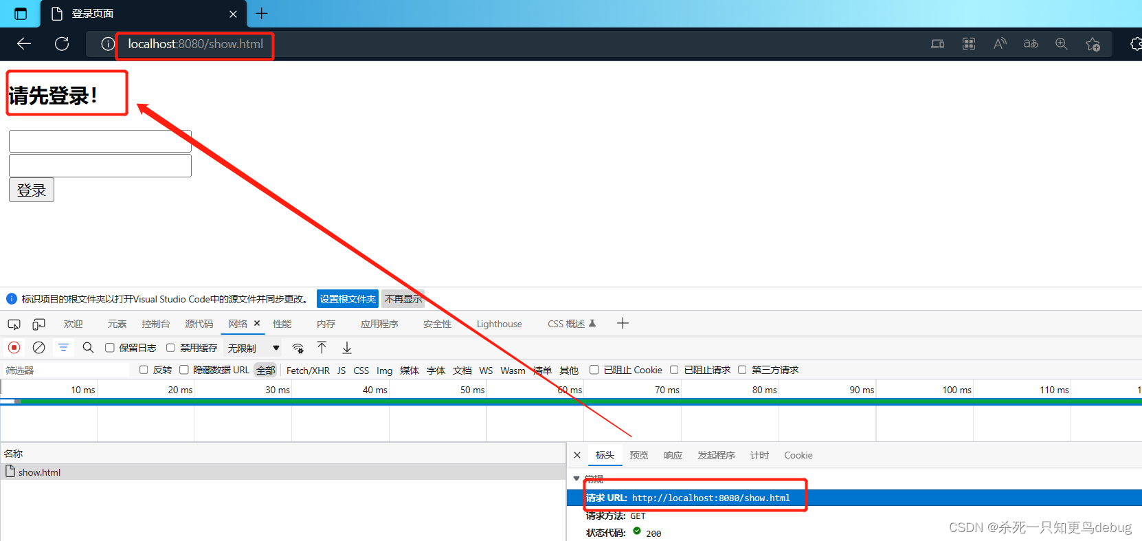Click the second login input field
This screenshot has width=1142, height=541.
point(100,166)
